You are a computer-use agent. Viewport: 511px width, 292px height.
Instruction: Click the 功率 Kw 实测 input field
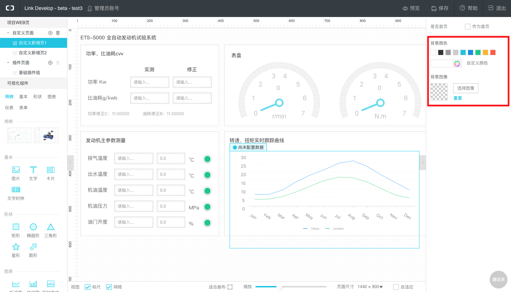tap(150, 82)
